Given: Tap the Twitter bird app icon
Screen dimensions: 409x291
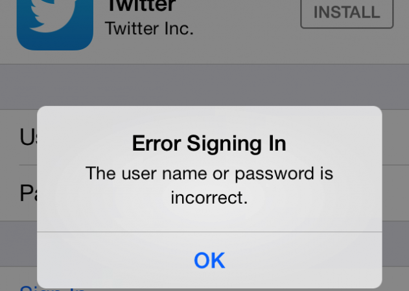Looking at the screenshot, I should click(55, 25).
